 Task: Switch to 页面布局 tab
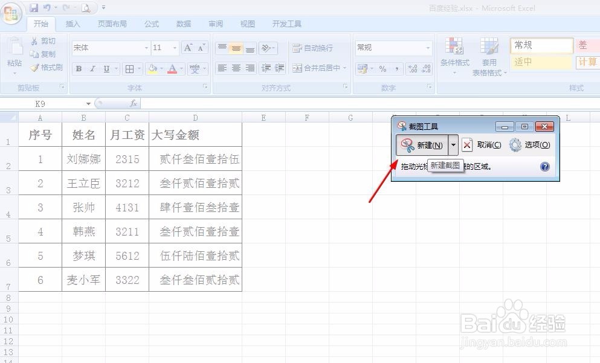(x=112, y=24)
